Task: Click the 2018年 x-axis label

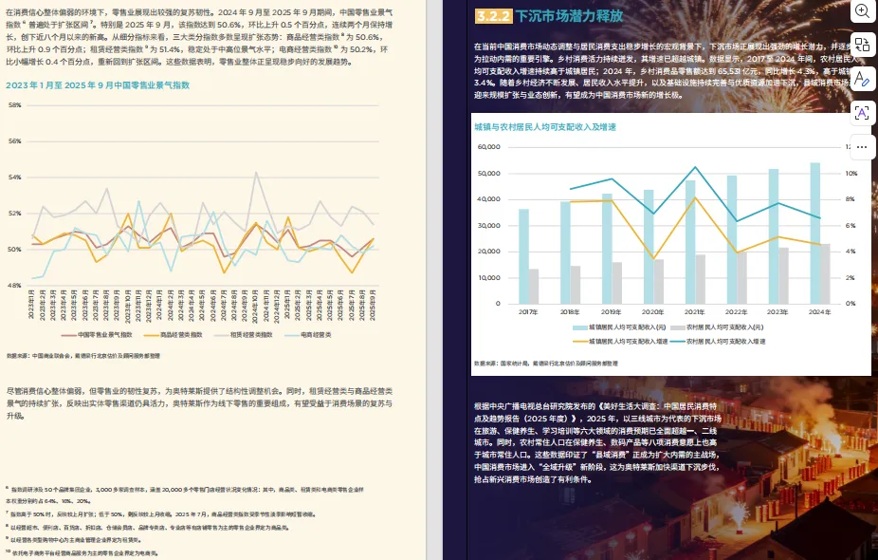Action: pyautogui.click(x=570, y=312)
